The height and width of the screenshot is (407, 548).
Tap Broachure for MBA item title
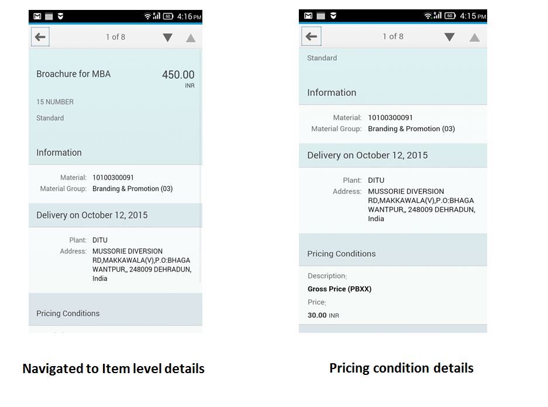coord(73,74)
